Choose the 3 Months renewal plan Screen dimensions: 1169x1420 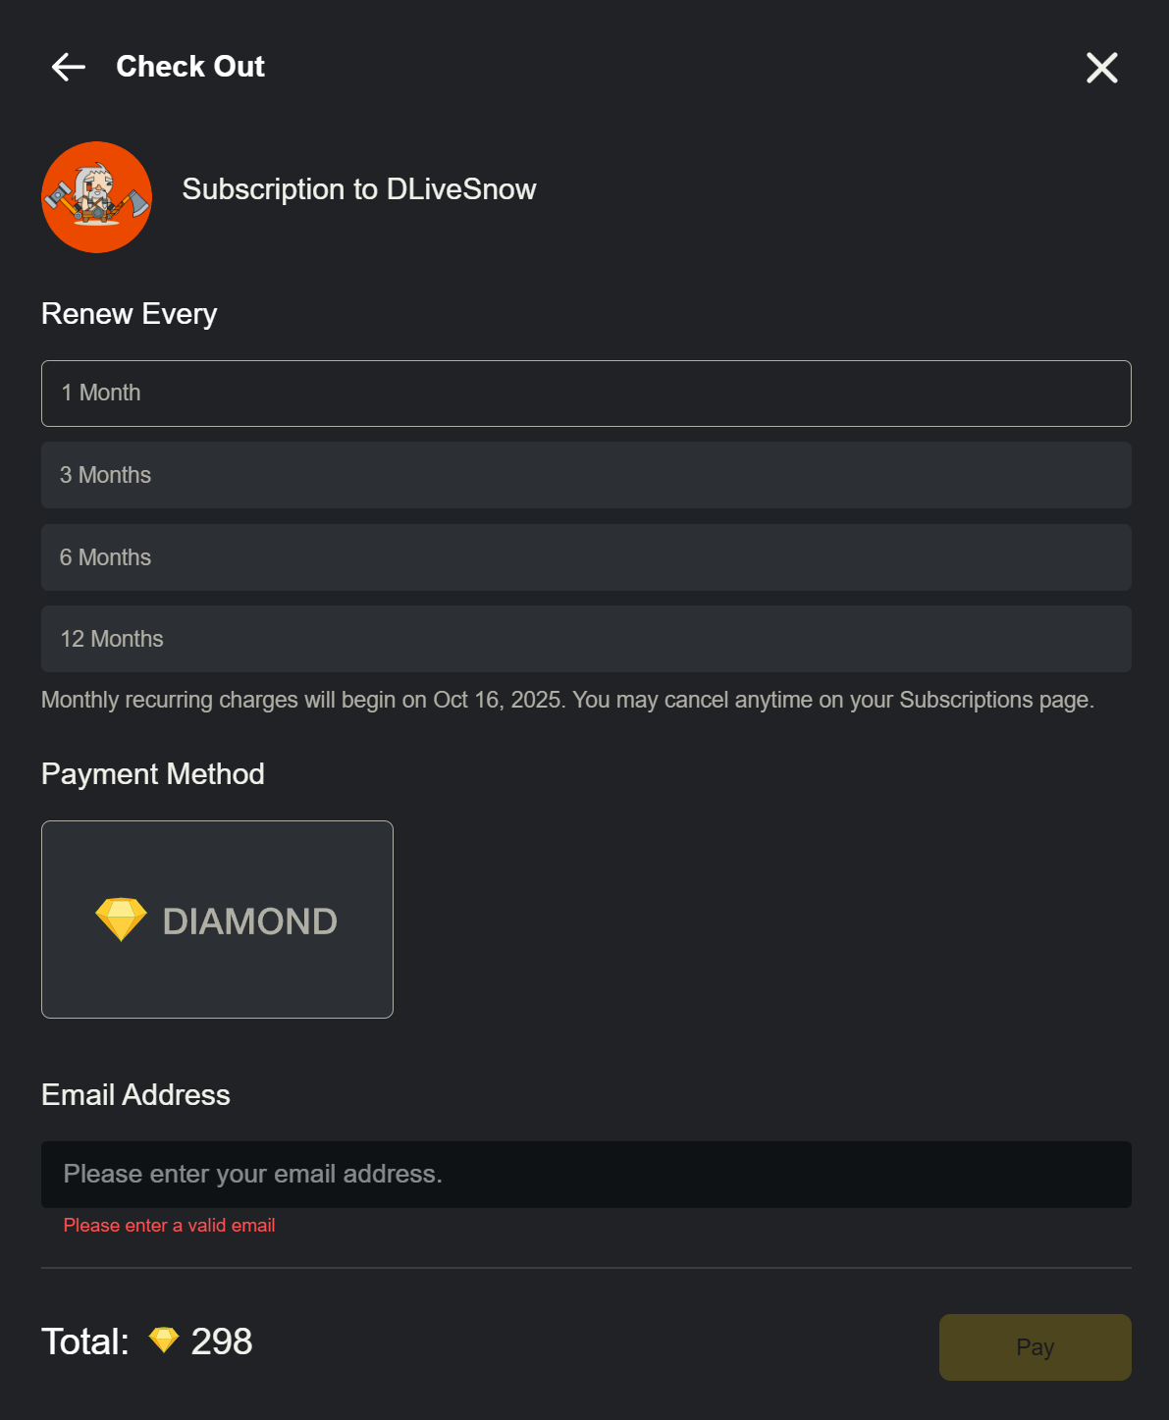586,475
